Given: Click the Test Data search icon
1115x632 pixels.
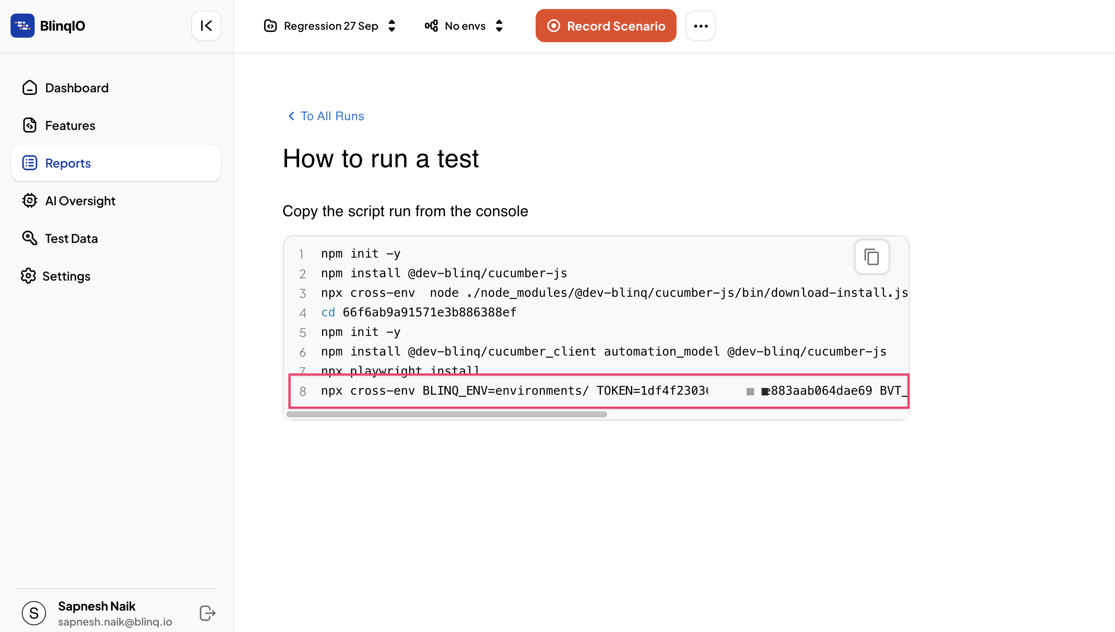Looking at the screenshot, I should point(29,238).
